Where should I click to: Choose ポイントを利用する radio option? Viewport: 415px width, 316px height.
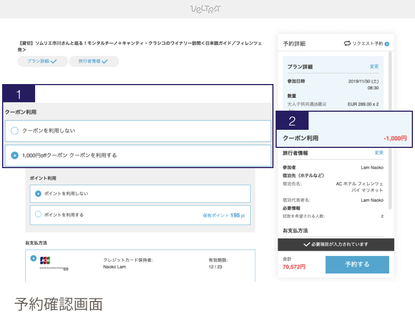point(38,214)
